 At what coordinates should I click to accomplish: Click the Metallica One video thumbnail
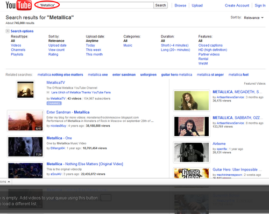[x=25, y=146]
